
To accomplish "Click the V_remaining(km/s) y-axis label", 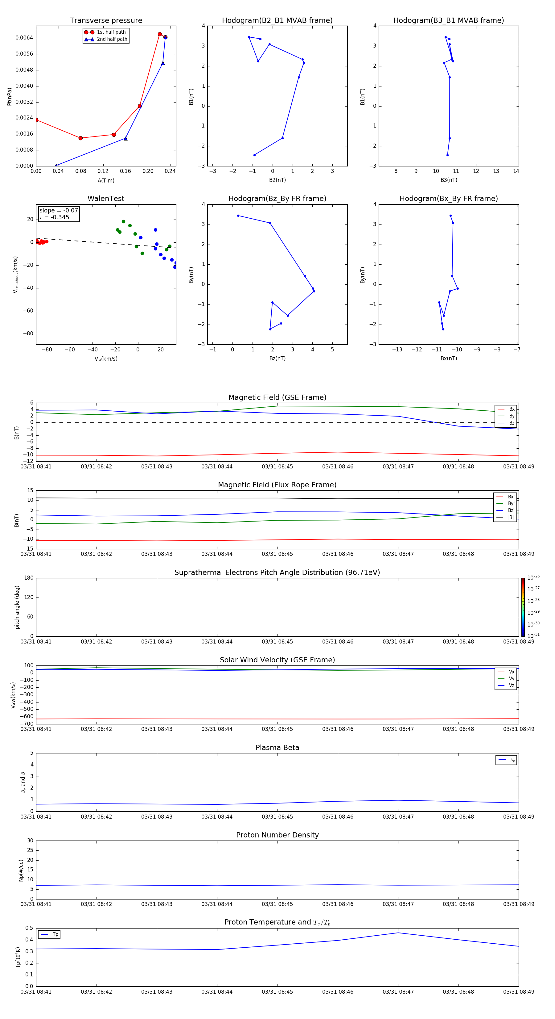I will coord(15,275).
